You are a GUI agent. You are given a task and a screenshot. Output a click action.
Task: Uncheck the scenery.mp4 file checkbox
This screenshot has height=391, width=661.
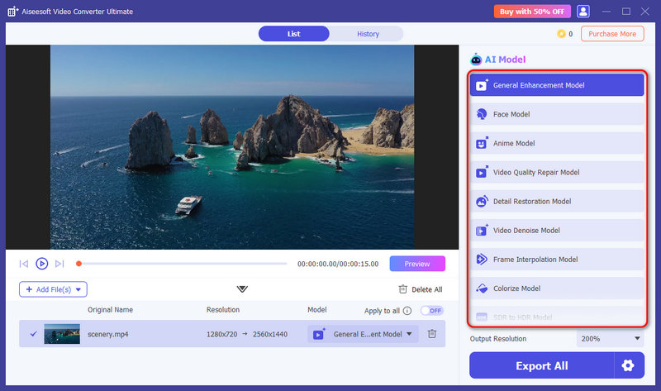(x=33, y=334)
